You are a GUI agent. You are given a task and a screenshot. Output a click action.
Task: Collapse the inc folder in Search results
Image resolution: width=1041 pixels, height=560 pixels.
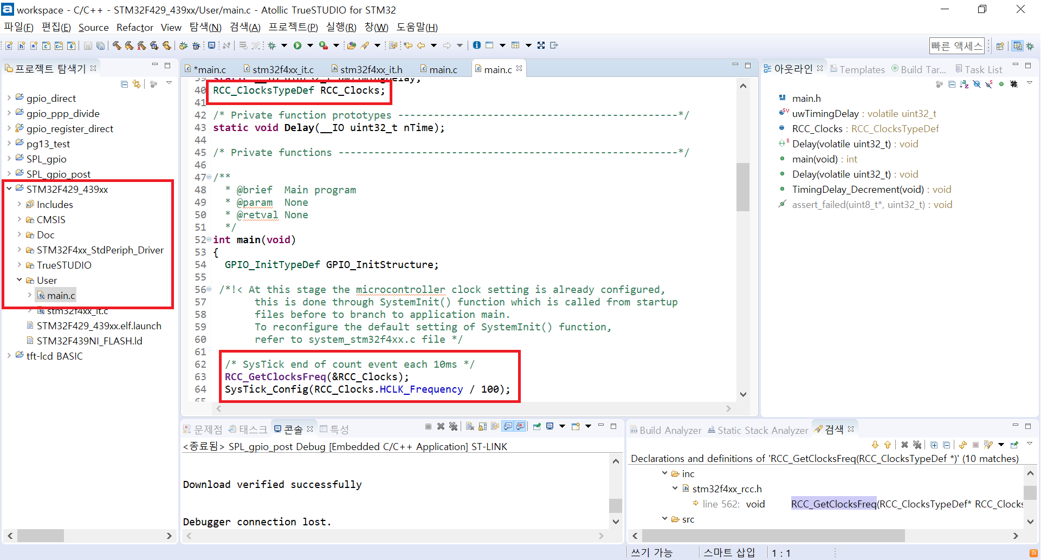coord(665,473)
